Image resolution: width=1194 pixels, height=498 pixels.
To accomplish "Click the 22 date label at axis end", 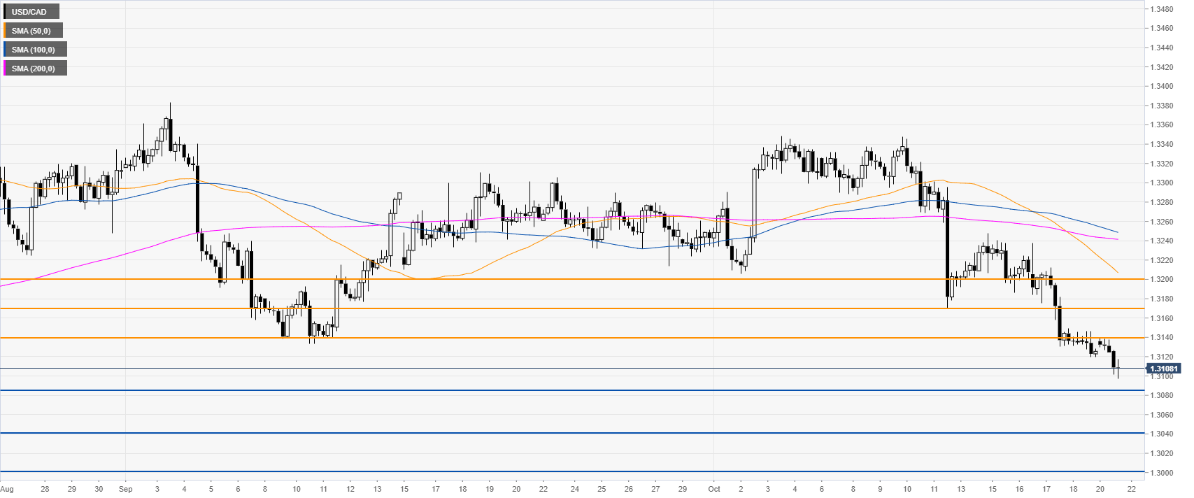I will click(x=1132, y=489).
